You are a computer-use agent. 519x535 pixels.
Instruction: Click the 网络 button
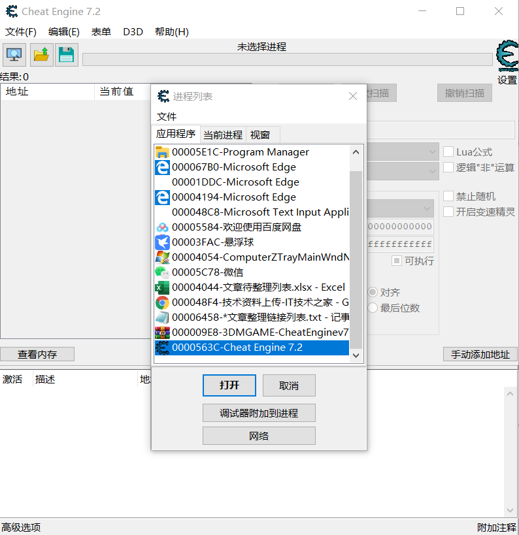click(259, 436)
